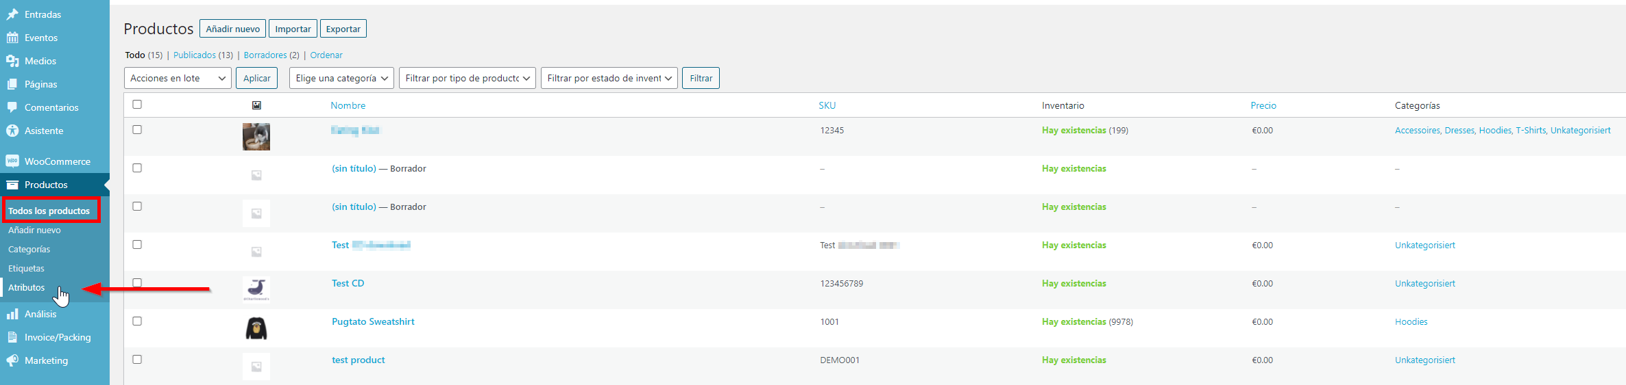Open the Elige una categoría dropdown
The height and width of the screenshot is (385, 1626).
341,78
